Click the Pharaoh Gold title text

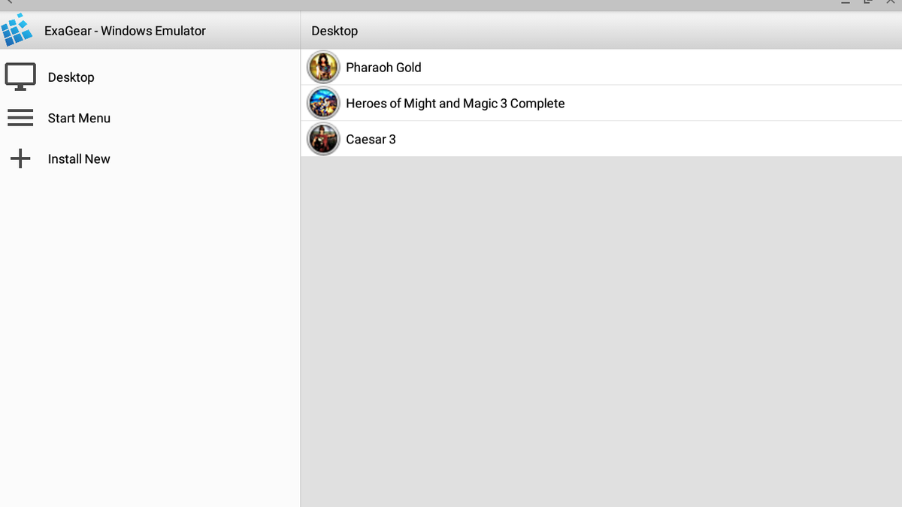(383, 67)
